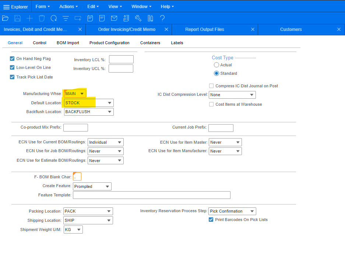345x259 pixels.
Task: Click the question mark help icon
Action: (162, 18)
